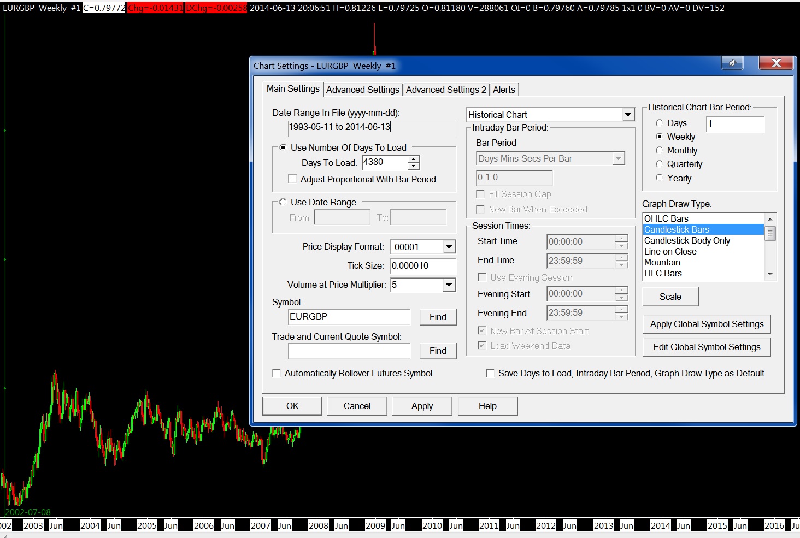The width and height of the screenshot is (800, 538).
Task: Switch to the Advanced Settings tab
Action: pyautogui.click(x=363, y=90)
